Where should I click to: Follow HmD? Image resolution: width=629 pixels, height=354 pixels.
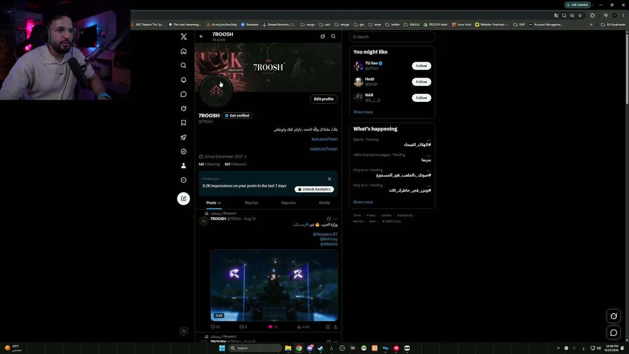pos(422,82)
